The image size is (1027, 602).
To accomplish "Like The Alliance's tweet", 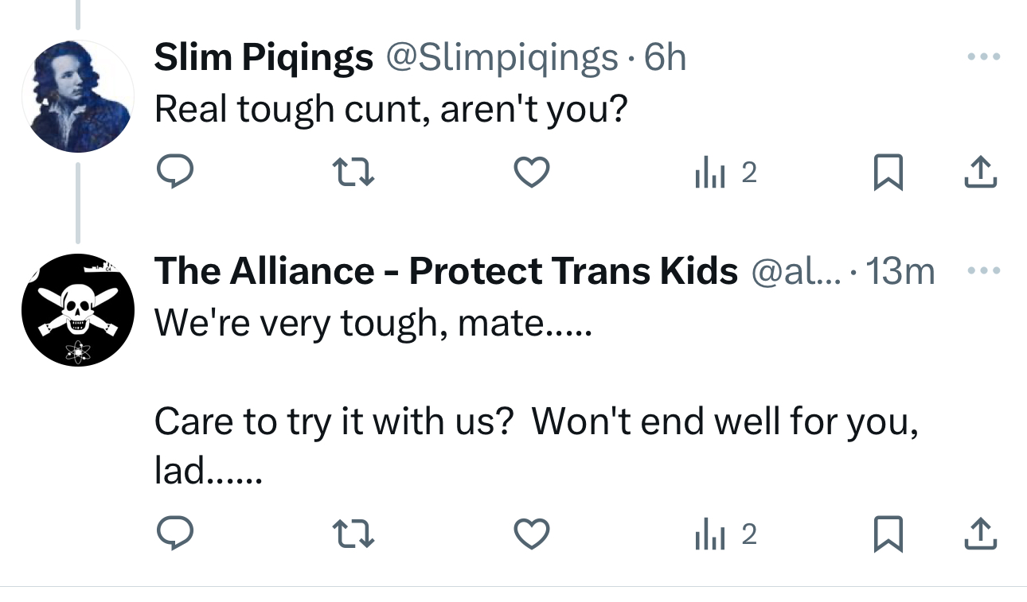I will tap(532, 535).
